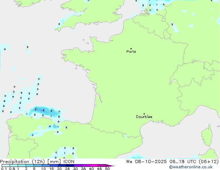This screenshot has height=170, width=220.
Task: Click the legend label '10'
Action: 43,169
